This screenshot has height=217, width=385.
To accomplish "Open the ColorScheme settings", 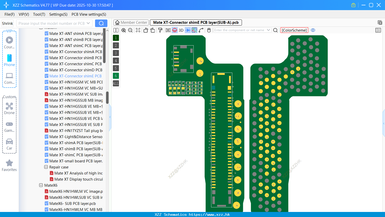I will coord(294,30).
